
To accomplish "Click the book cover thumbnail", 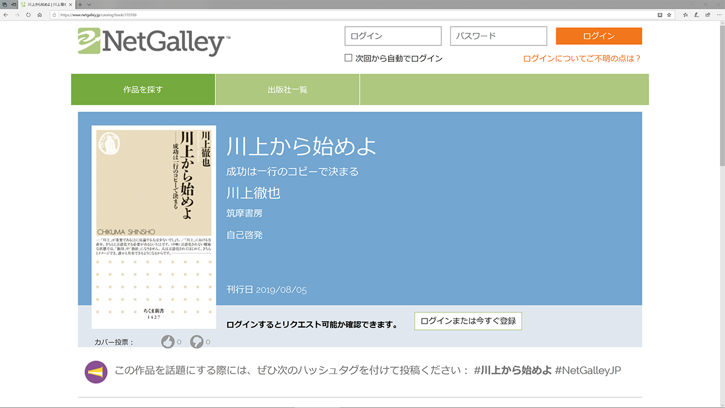I will pos(154,227).
